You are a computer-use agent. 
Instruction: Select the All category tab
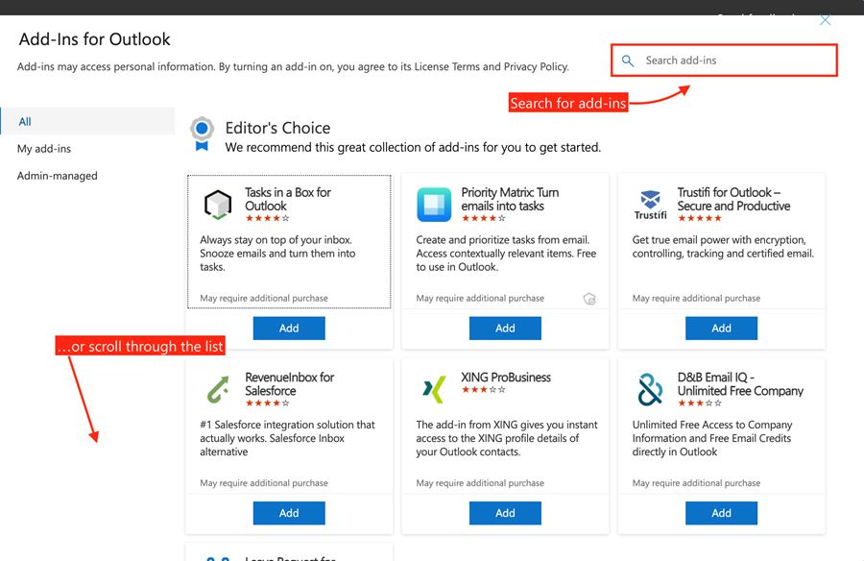[x=87, y=121]
